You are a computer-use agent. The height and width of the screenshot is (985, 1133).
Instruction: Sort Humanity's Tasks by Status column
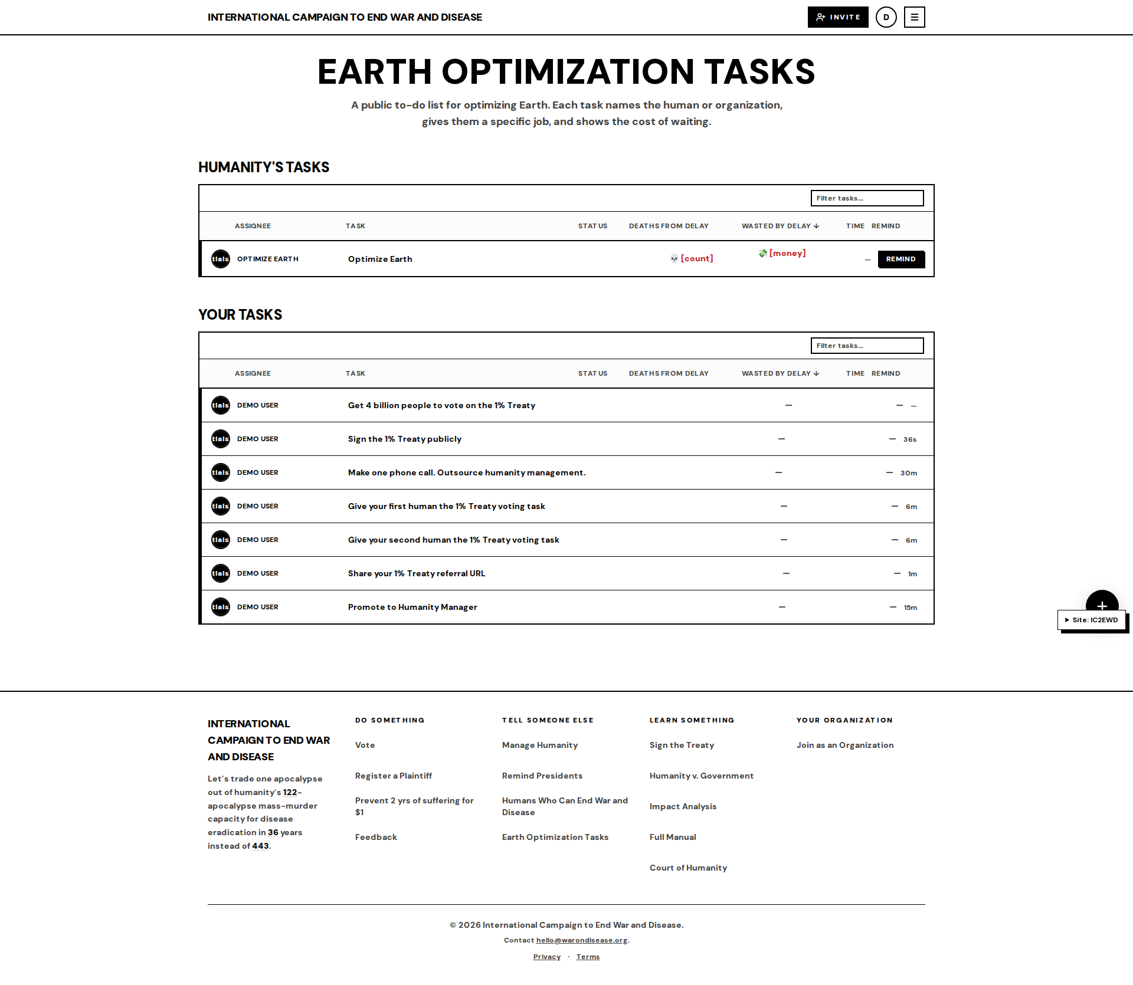click(x=592, y=226)
